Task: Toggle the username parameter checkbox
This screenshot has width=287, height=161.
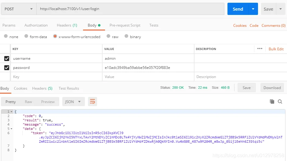Action: [7, 59]
